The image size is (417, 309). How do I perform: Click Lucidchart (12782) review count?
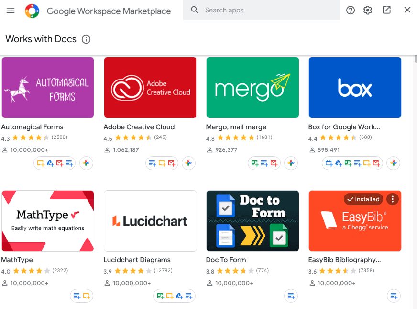point(163,270)
